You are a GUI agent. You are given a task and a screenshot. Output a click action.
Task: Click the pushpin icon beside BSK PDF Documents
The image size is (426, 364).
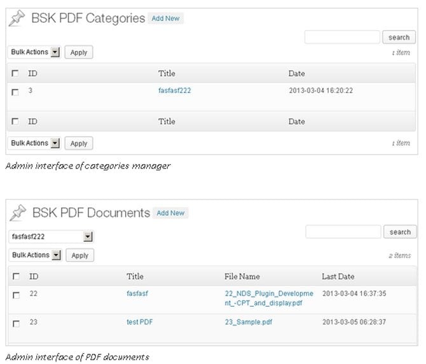click(18, 213)
